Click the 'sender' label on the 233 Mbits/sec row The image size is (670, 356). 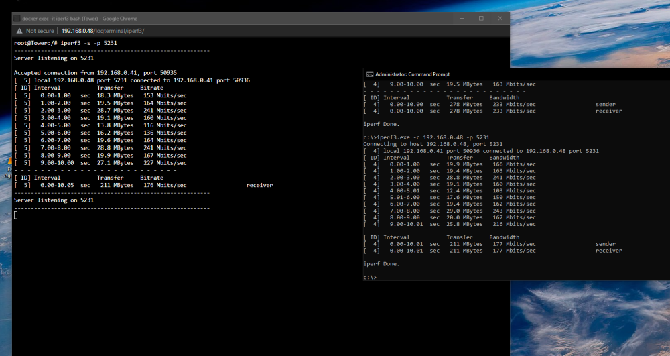pos(606,105)
